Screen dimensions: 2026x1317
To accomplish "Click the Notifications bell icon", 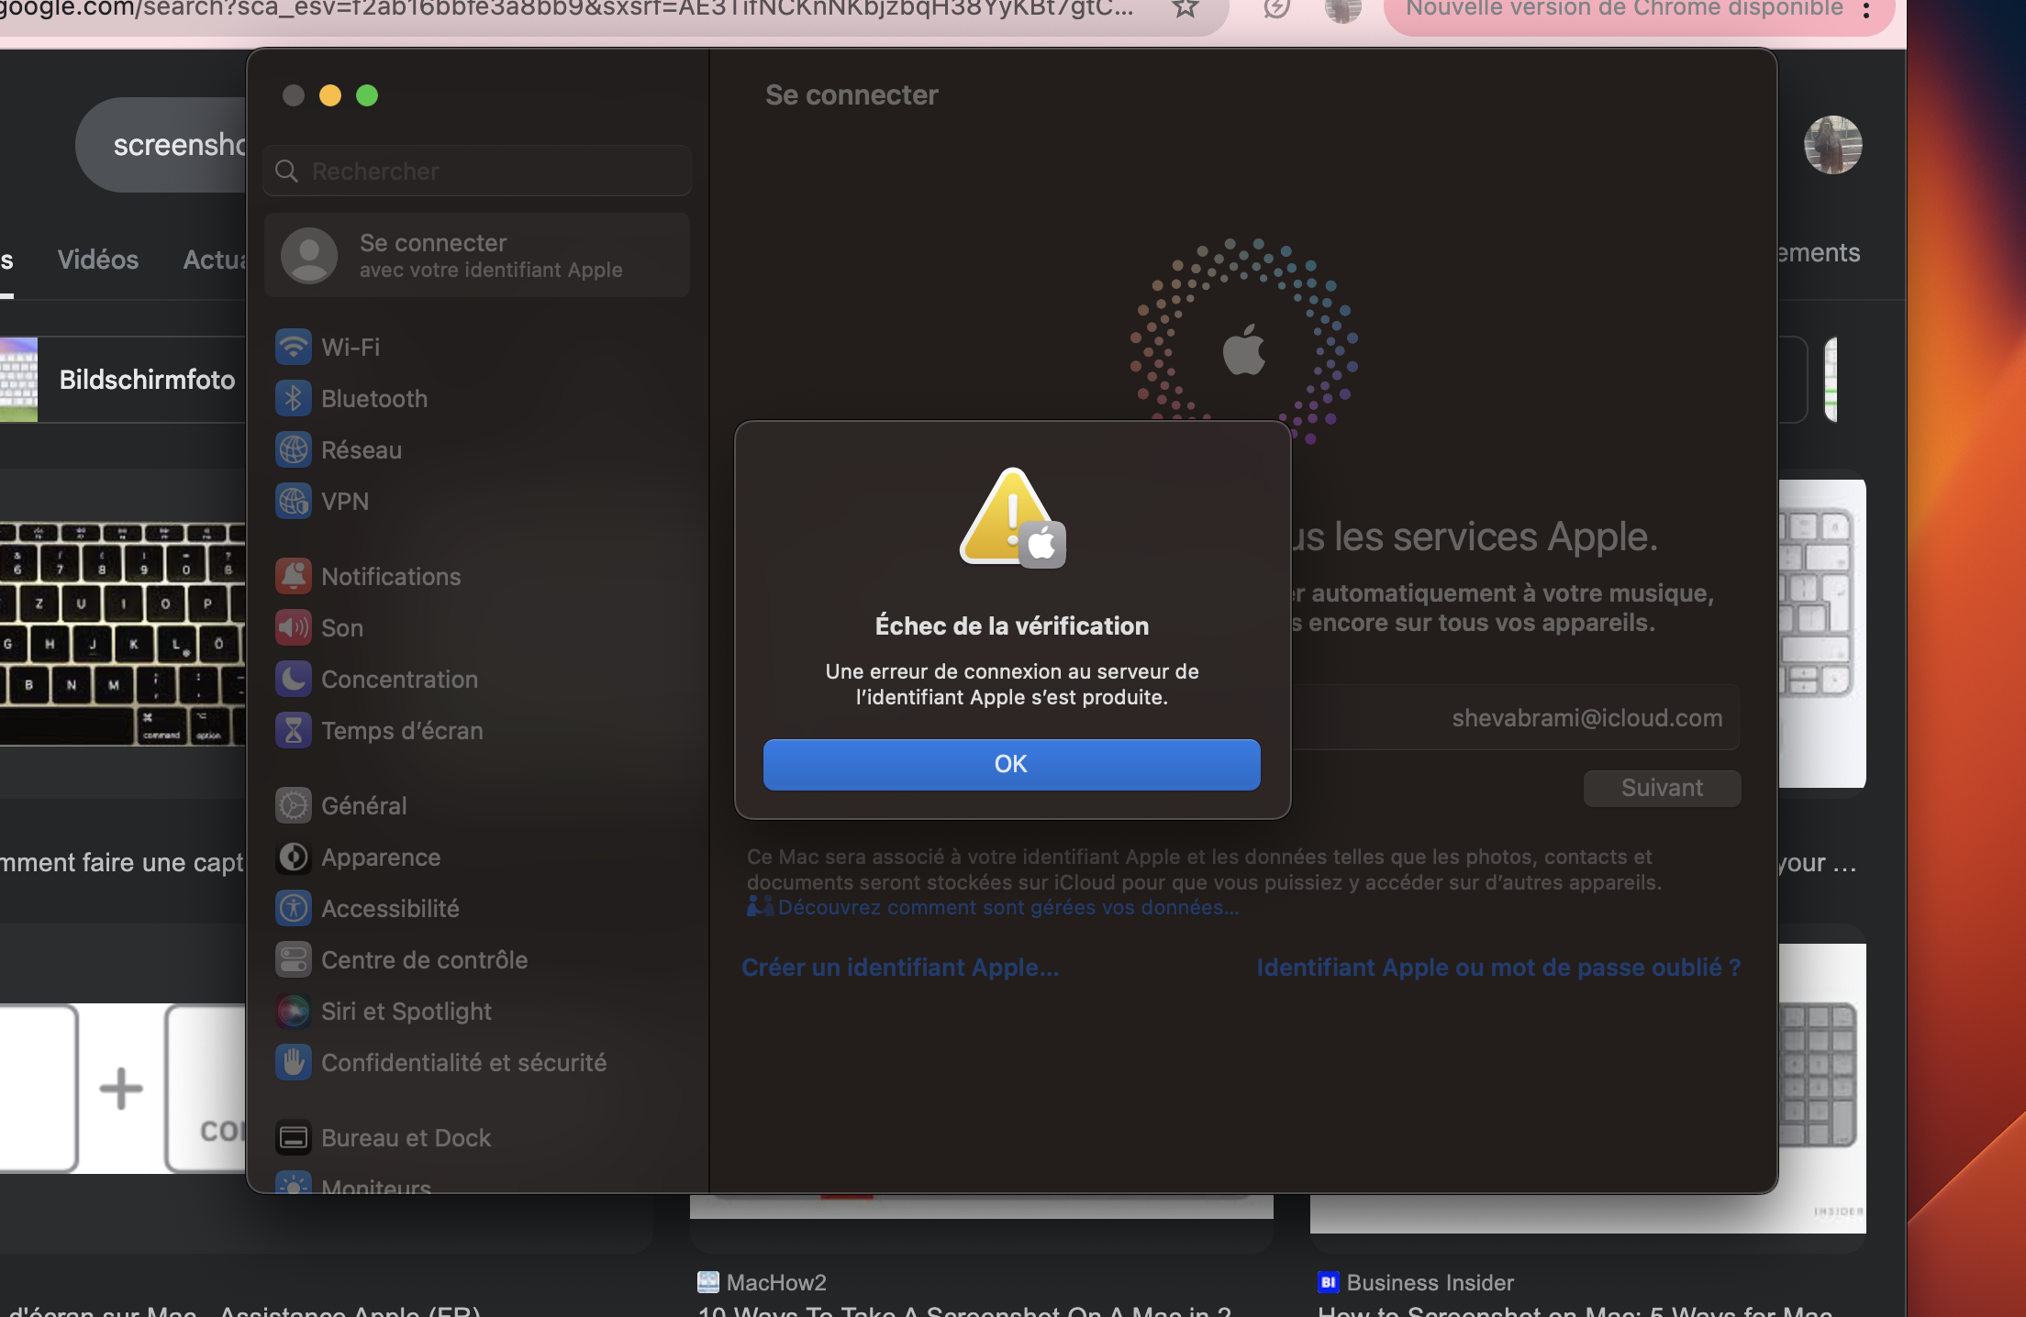I will click(x=294, y=576).
